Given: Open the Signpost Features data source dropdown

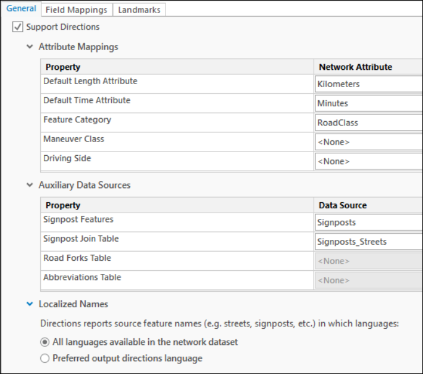Looking at the screenshot, I should pos(369,222).
